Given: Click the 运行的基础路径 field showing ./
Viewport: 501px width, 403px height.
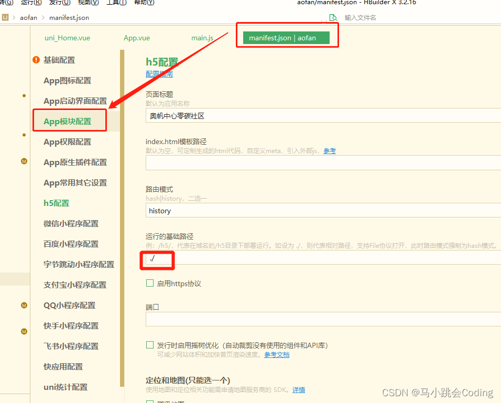Looking at the screenshot, I should tap(323, 258).
